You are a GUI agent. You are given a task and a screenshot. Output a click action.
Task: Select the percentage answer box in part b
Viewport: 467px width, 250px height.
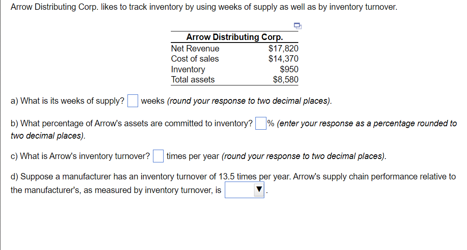[x=260, y=123]
